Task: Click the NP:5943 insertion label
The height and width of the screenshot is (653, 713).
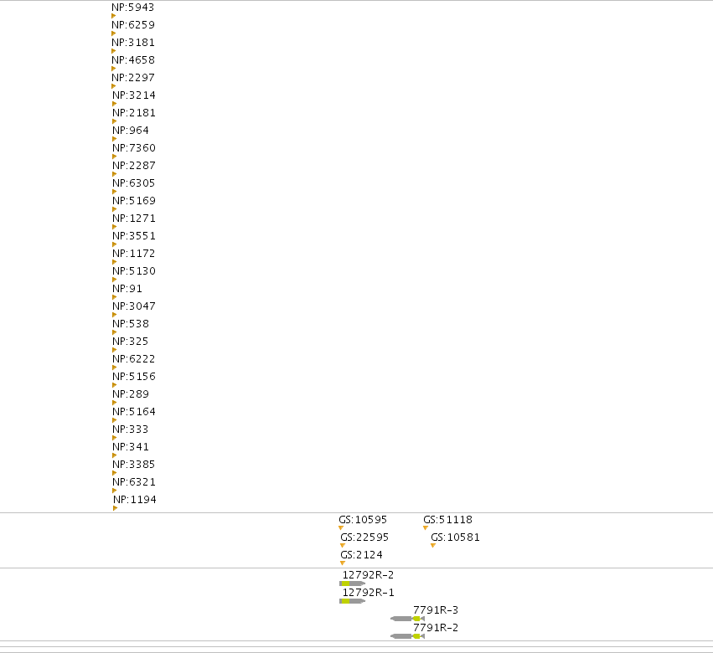Action: coord(132,8)
